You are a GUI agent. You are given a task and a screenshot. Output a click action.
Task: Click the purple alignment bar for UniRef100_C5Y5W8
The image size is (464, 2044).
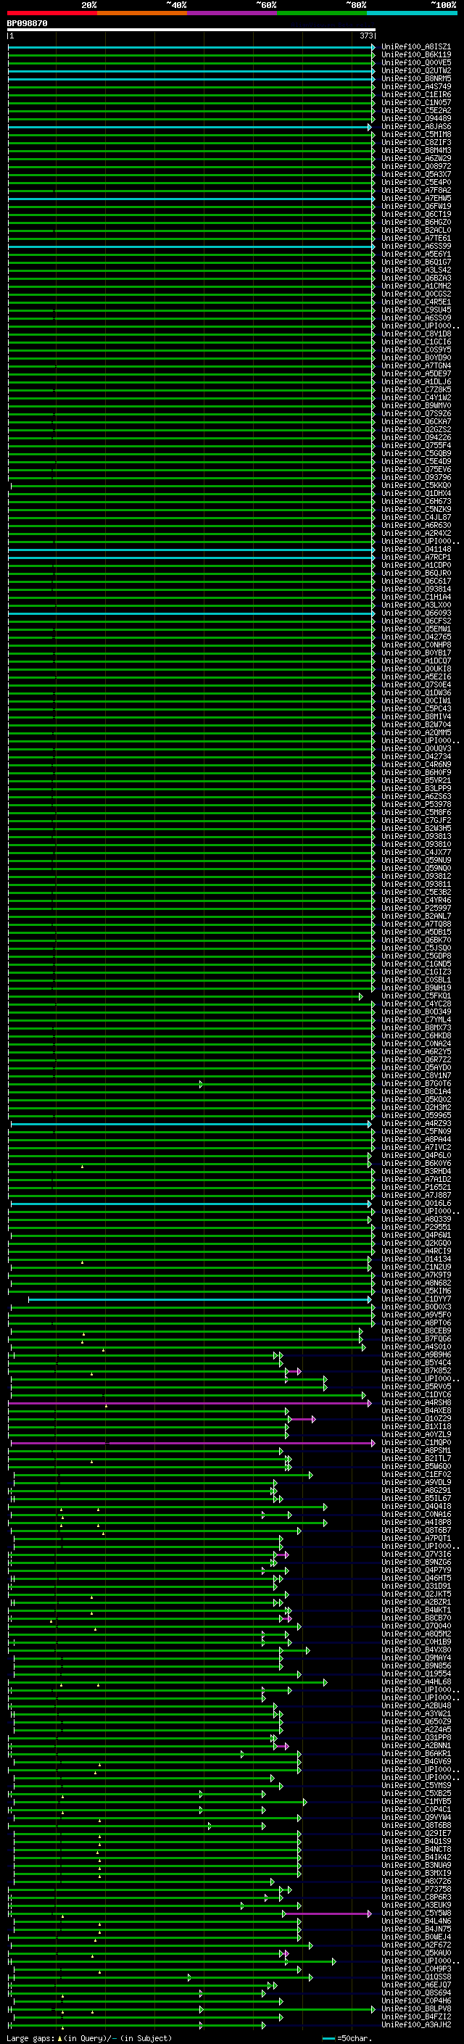(328, 1914)
